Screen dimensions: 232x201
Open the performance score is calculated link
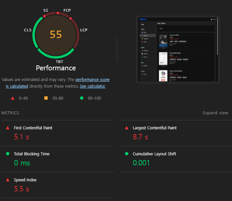(x=92, y=80)
